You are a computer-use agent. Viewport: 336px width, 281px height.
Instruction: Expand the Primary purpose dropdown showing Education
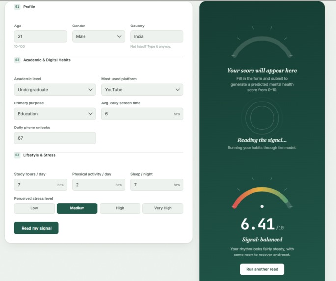[x=55, y=114]
